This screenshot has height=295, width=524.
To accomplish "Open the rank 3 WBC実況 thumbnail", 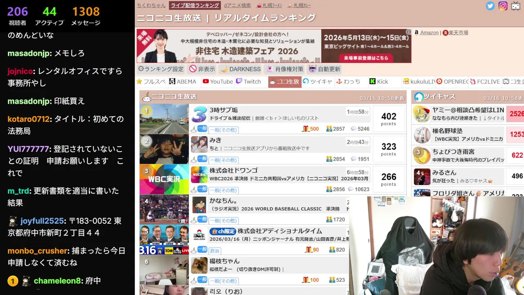I will click(x=164, y=179).
